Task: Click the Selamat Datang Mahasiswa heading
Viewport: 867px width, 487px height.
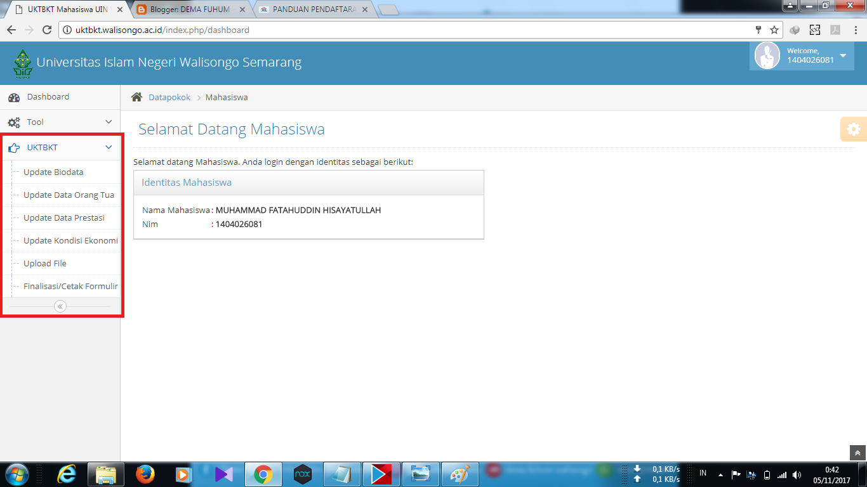Action: point(232,129)
